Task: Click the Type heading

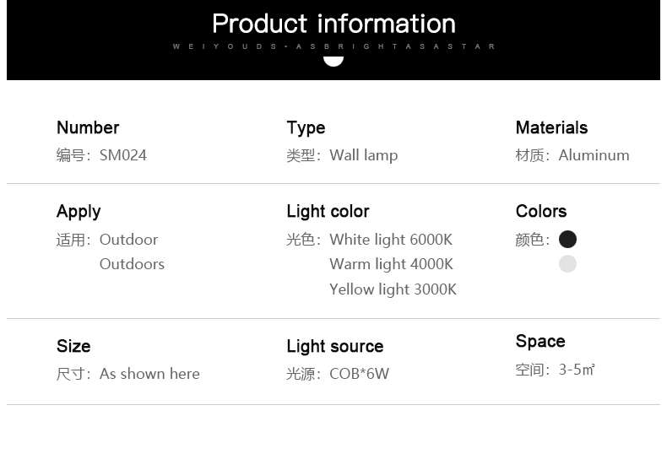Action: pyautogui.click(x=306, y=128)
